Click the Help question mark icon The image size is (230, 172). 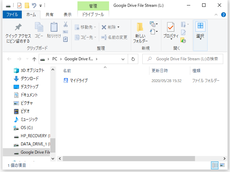pos(224,15)
